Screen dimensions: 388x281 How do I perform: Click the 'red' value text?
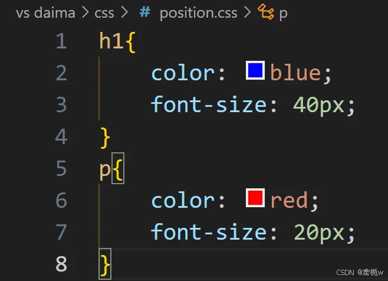tap(289, 200)
